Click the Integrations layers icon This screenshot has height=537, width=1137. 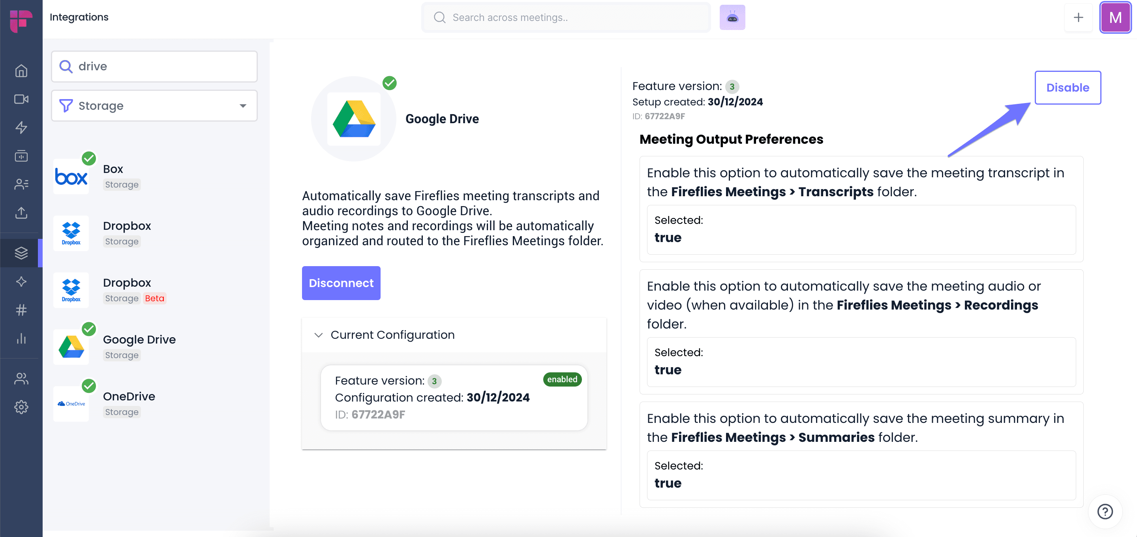(x=21, y=253)
